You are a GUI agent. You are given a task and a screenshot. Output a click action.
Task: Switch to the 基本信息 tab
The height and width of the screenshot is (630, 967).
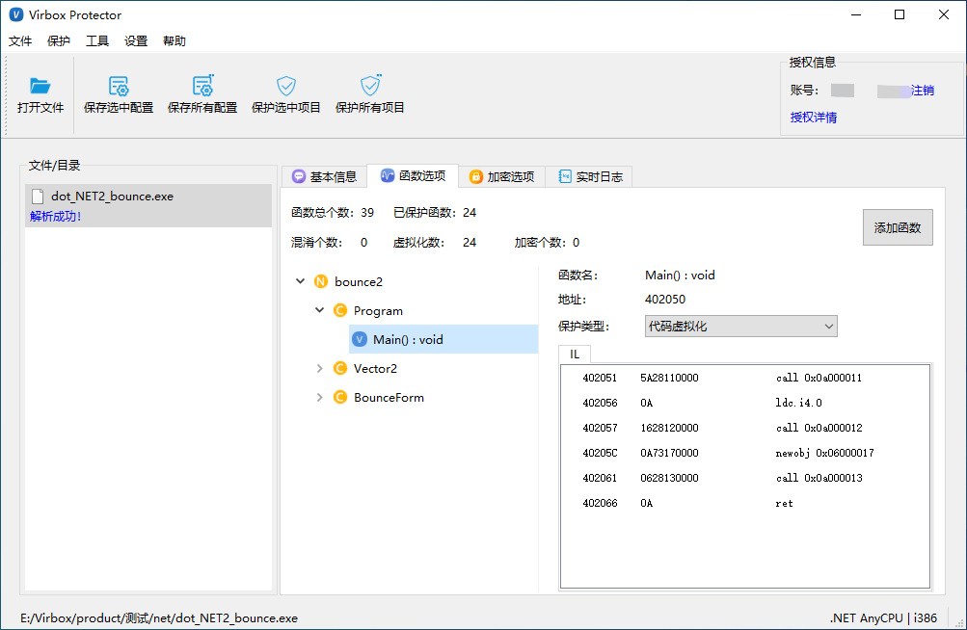[x=325, y=176]
